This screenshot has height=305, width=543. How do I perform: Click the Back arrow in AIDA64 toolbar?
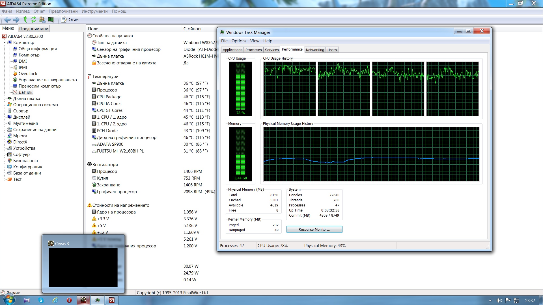click(x=7, y=19)
